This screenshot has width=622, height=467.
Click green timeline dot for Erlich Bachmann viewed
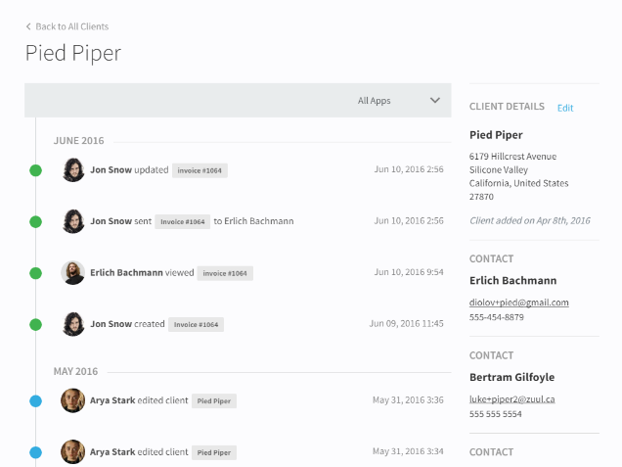coord(36,273)
